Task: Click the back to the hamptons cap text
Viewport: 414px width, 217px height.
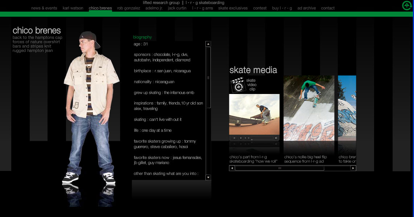Action: click(37, 37)
